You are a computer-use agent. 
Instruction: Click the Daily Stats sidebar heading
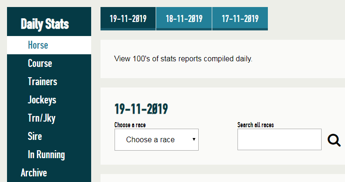45,24
